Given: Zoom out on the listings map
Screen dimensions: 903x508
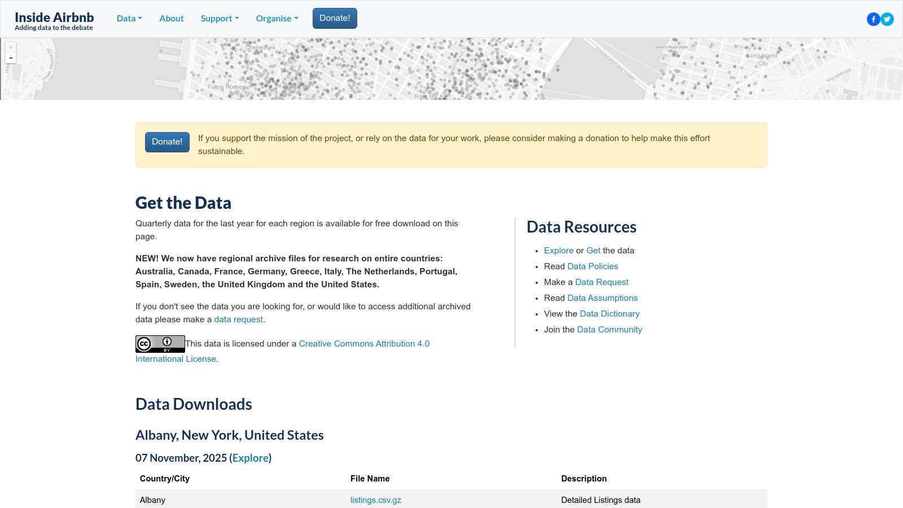Looking at the screenshot, I should coord(10,58).
